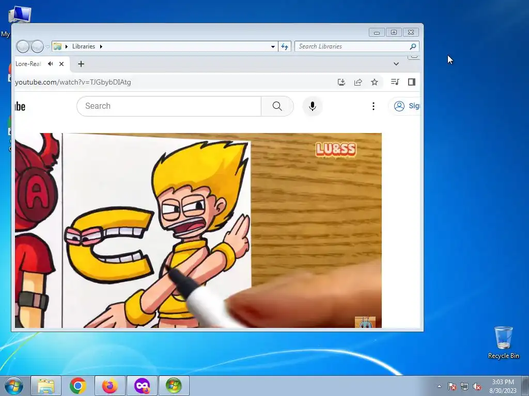Click the YouTube video player
Viewport: 529px width, 396px height.
tap(198, 230)
